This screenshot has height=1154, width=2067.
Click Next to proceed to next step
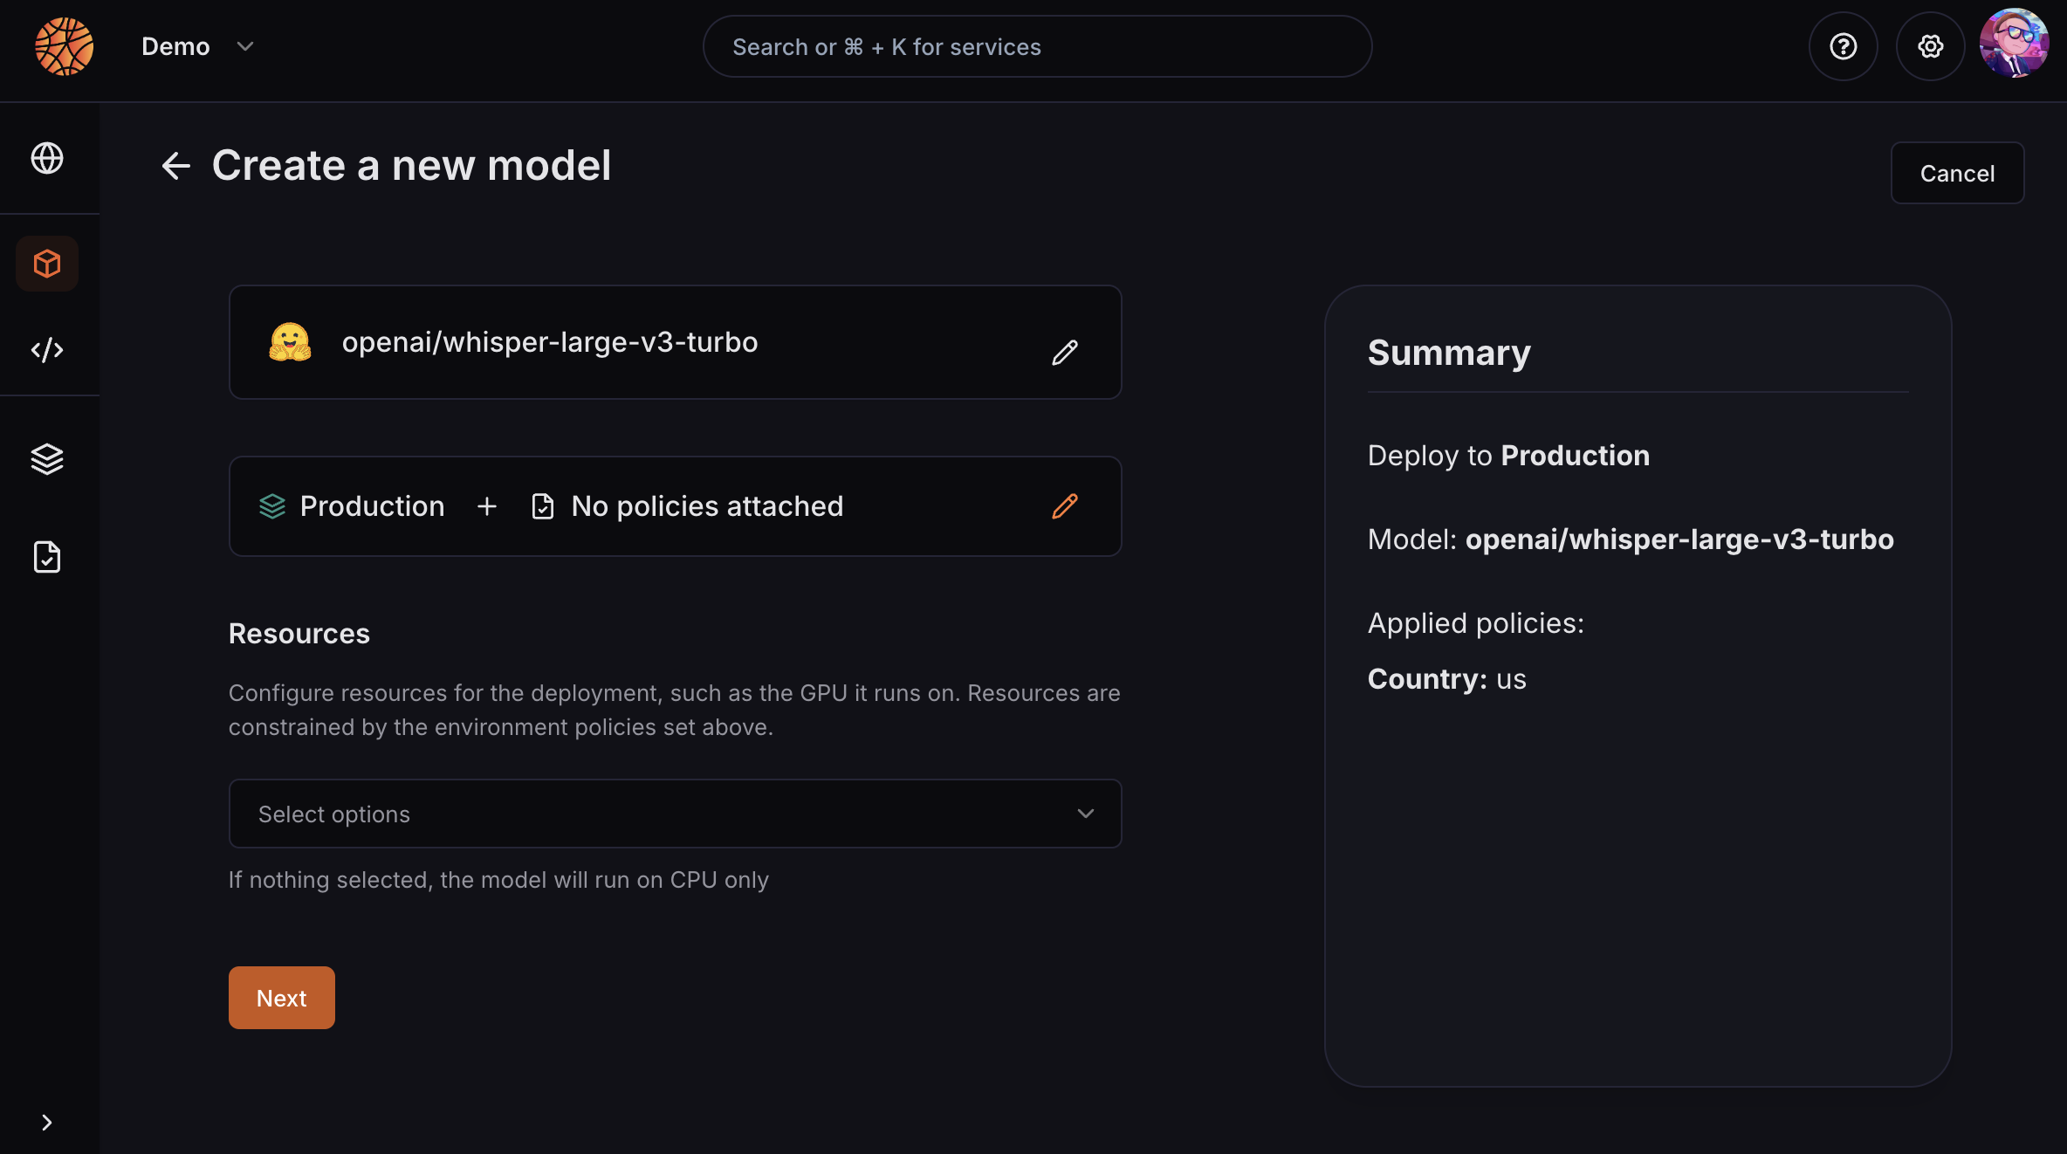click(x=281, y=997)
